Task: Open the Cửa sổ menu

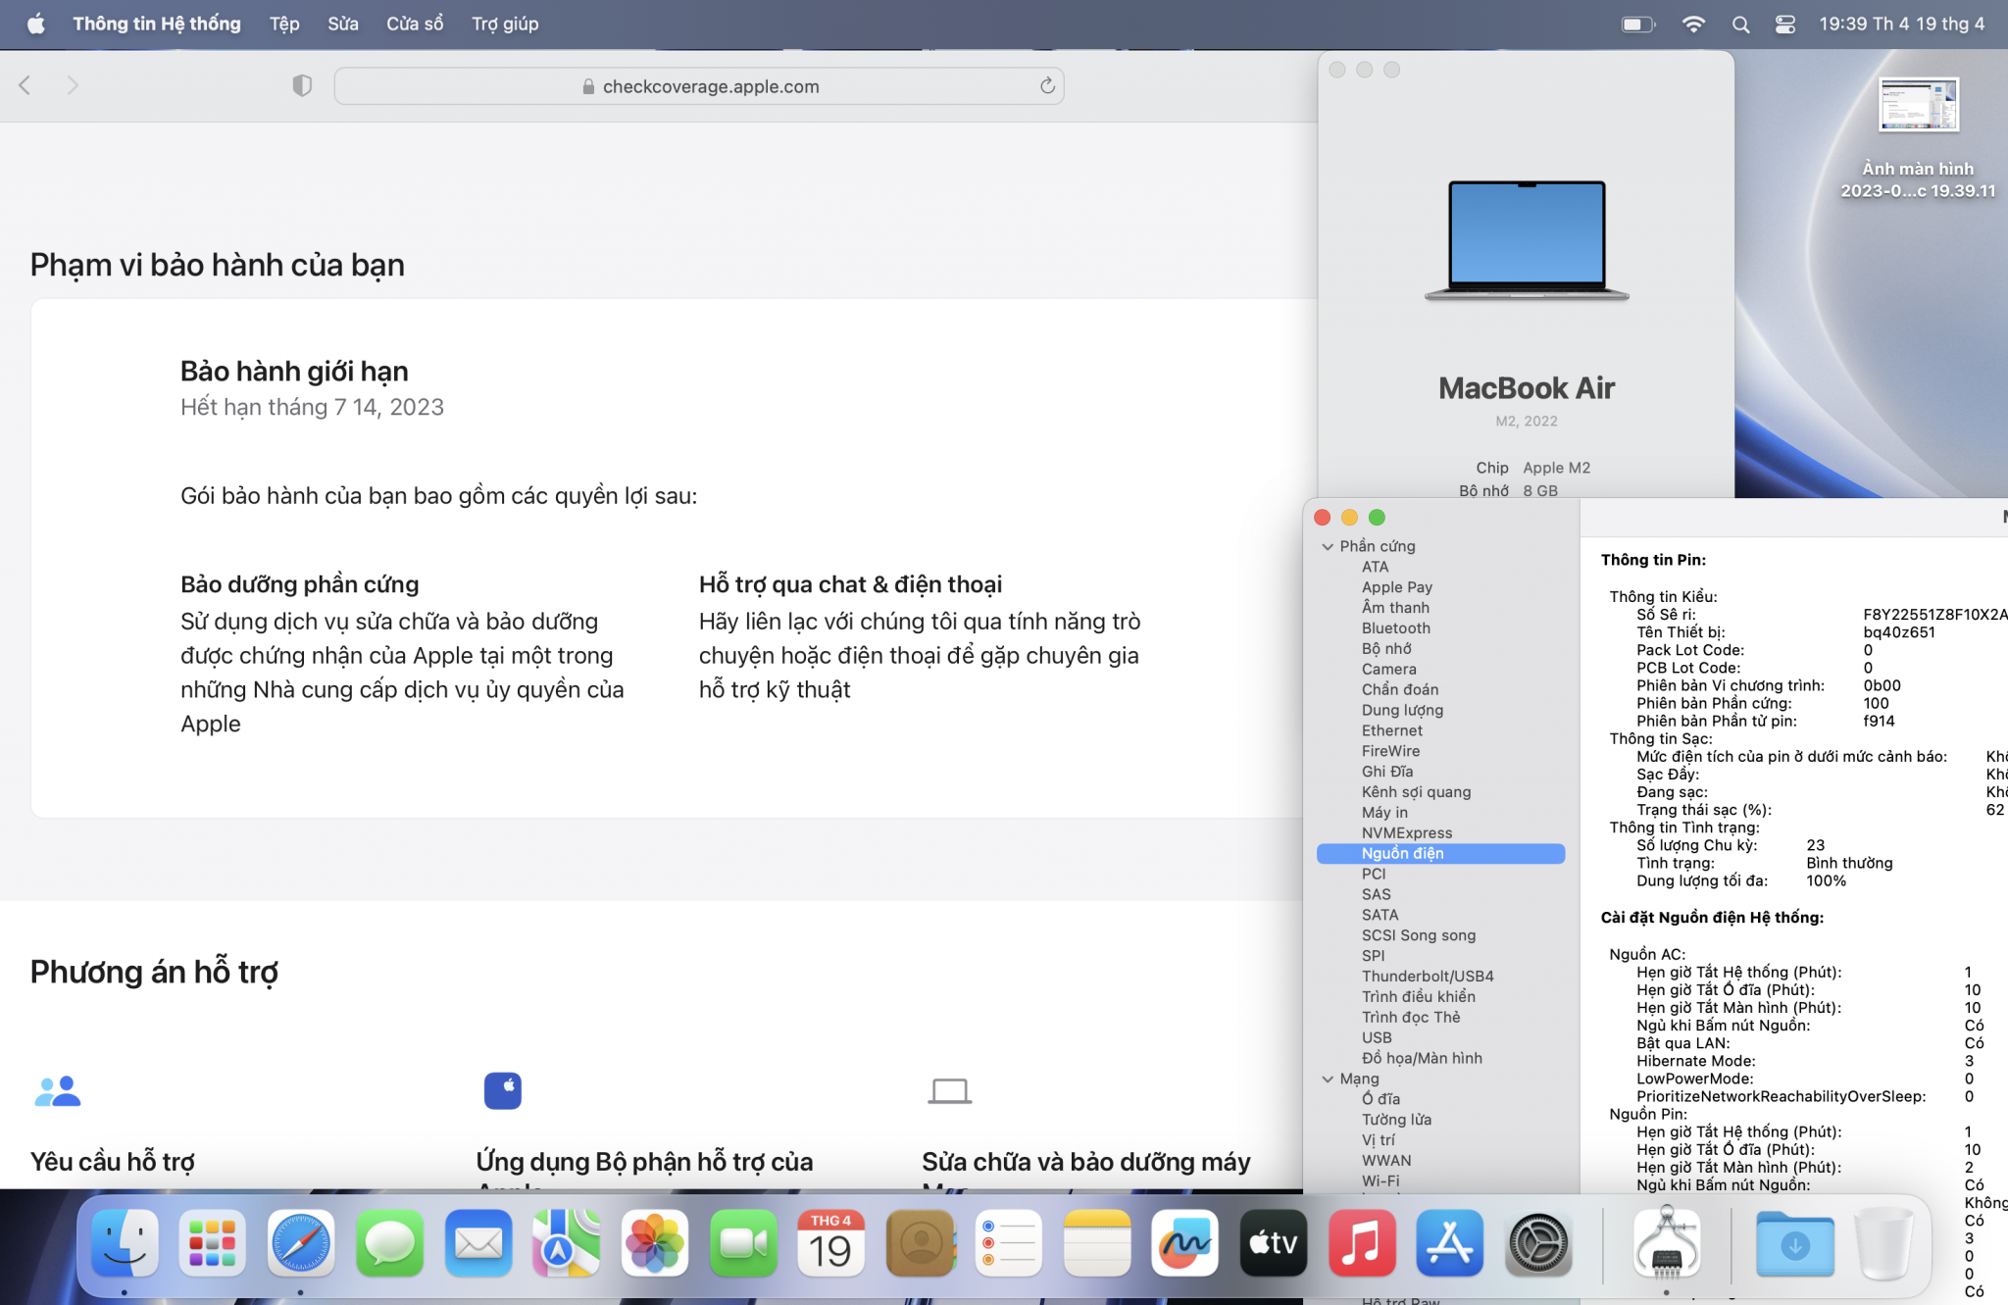Action: pos(414,25)
